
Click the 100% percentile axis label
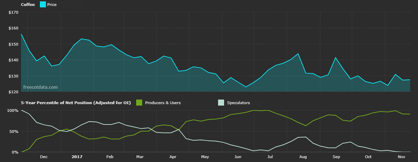click(x=13, y=110)
